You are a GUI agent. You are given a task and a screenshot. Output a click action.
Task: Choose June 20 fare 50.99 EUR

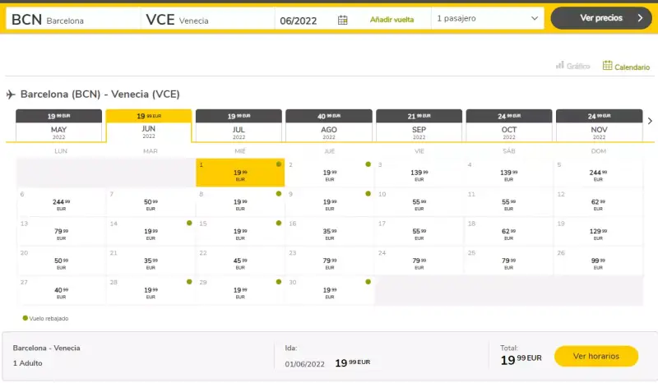coord(61,261)
